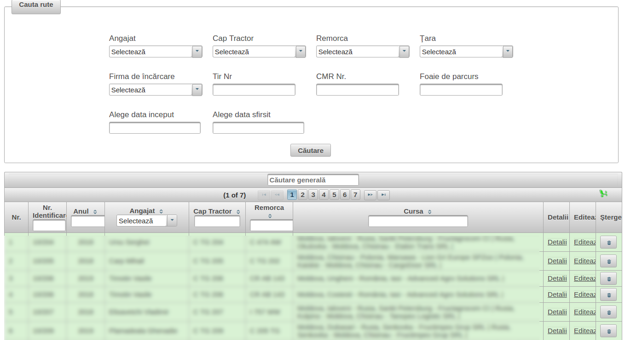Click the Alege data inceput date field
The width and height of the screenshot is (625, 340).
[155, 128]
